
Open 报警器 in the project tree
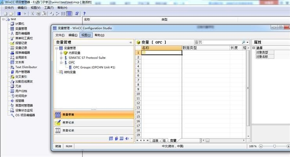(x=20, y=101)
